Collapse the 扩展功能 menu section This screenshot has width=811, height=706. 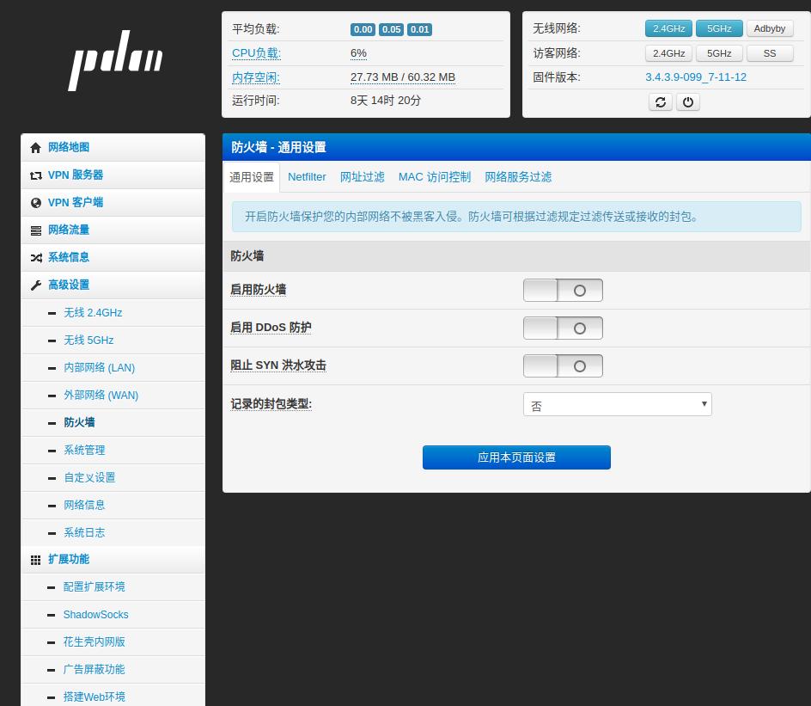pyautogui.click(x=113, y=560)
